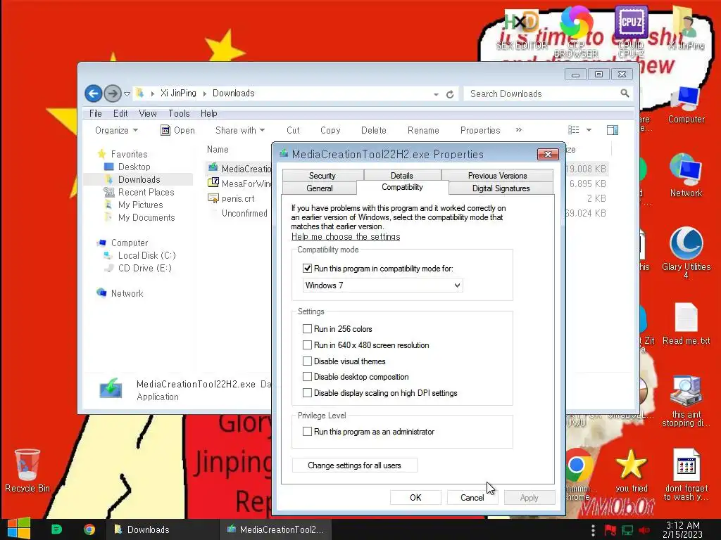Viewport: 721px width, 540px height.
Task: Open the green app pinned in taskbar
Action: pyautogui.click(x=56, y=529)
